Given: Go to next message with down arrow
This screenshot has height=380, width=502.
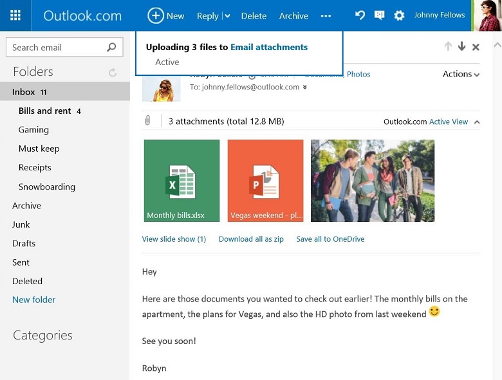Looking at the screenshot, I should [x=461, y=46].
